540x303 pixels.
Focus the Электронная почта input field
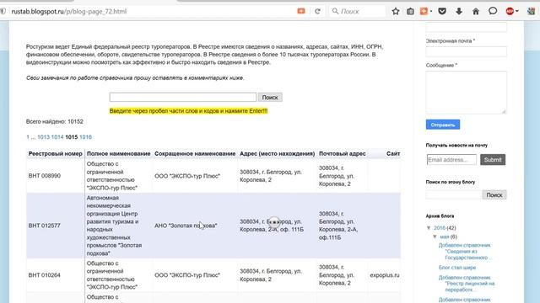click(466, 51)
